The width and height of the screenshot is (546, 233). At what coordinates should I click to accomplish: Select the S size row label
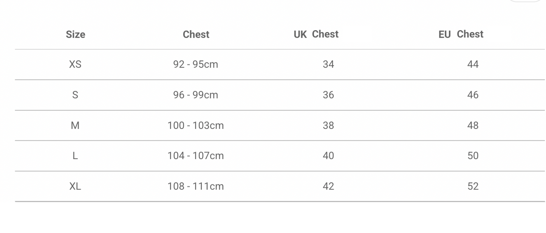(x=75, y=95)
